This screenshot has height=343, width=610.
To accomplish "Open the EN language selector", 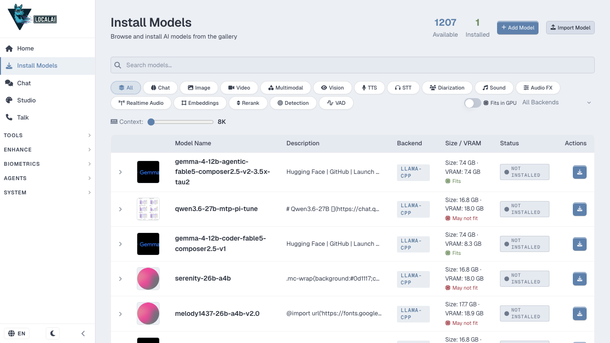I will tap(17, 333).
